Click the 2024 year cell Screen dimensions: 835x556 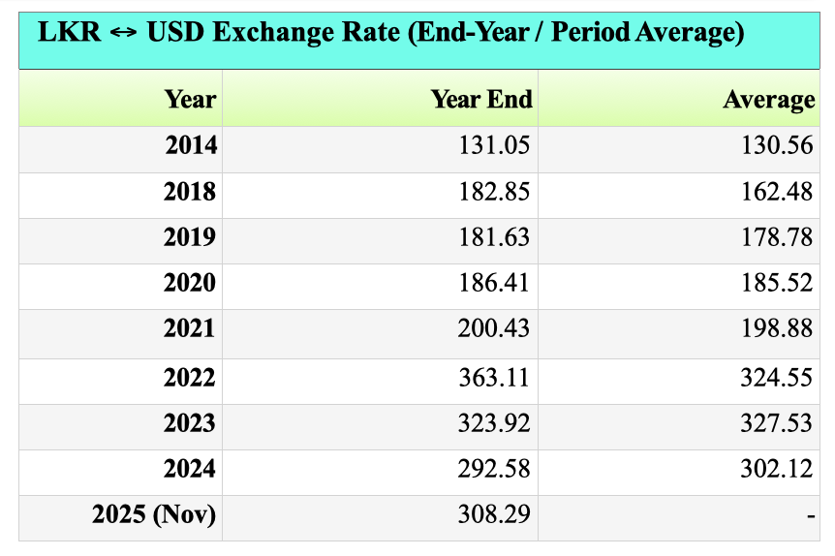tap(191, 469)
